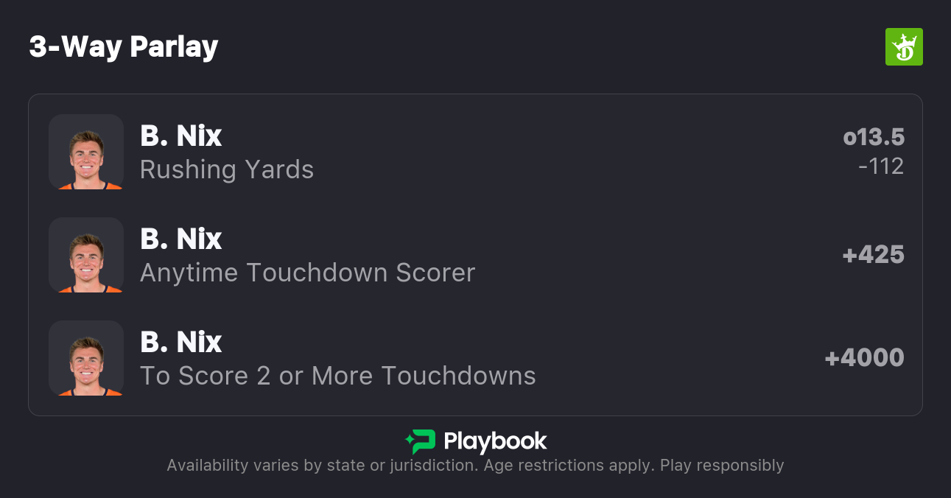Tap the +4000 odds
The image size is (951, 498).
(864, 358)
